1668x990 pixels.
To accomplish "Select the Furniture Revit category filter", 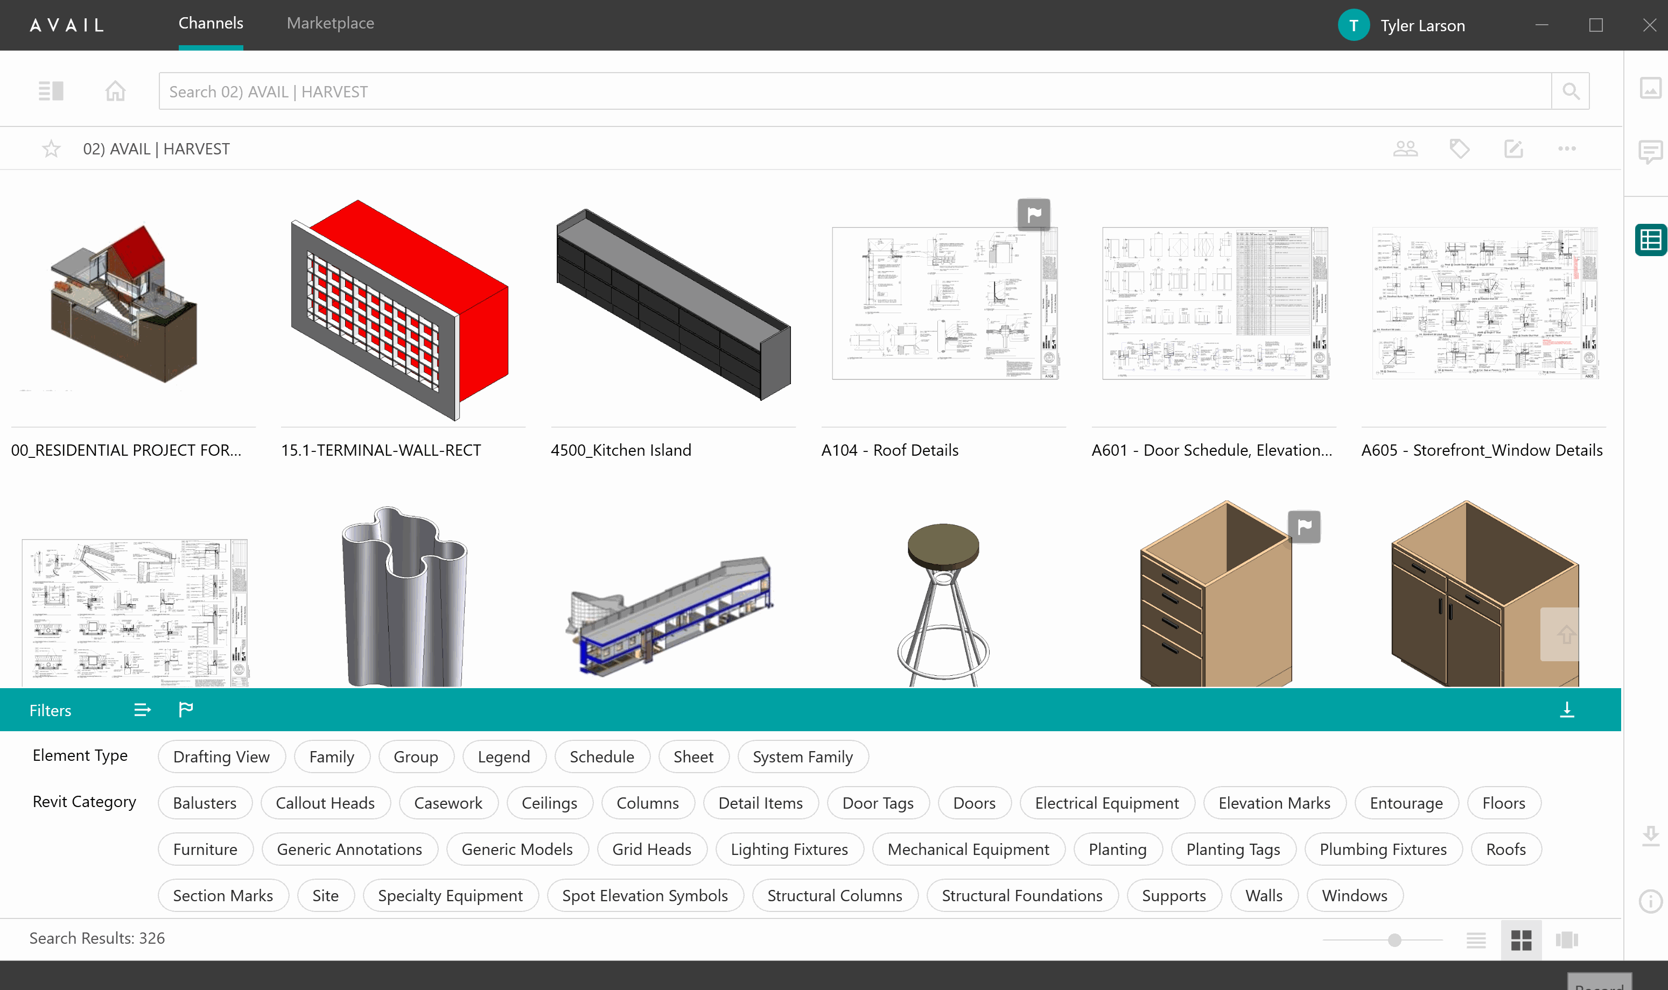I will tap(205, 848).
